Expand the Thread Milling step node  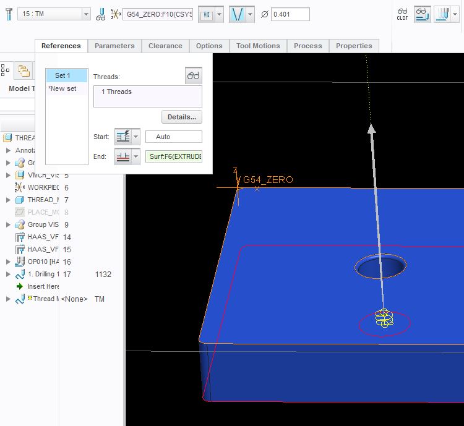tap(8, 299)
